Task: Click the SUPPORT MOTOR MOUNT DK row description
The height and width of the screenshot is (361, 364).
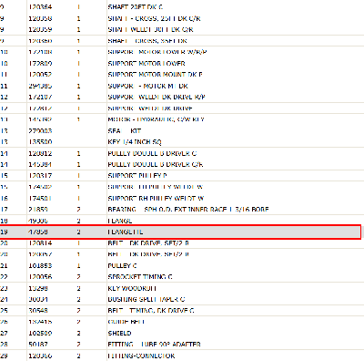Action: (x=155, y=75)
